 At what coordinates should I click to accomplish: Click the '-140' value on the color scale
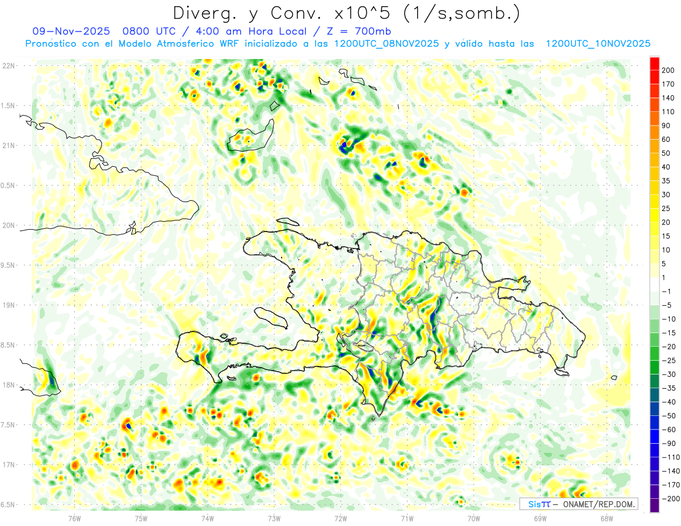coord(670,471)
